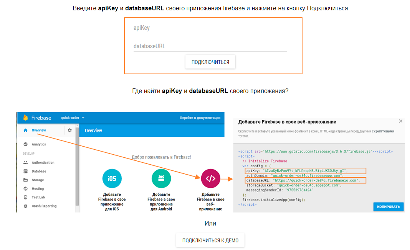Click the Overview page title bar

point(152,131)
